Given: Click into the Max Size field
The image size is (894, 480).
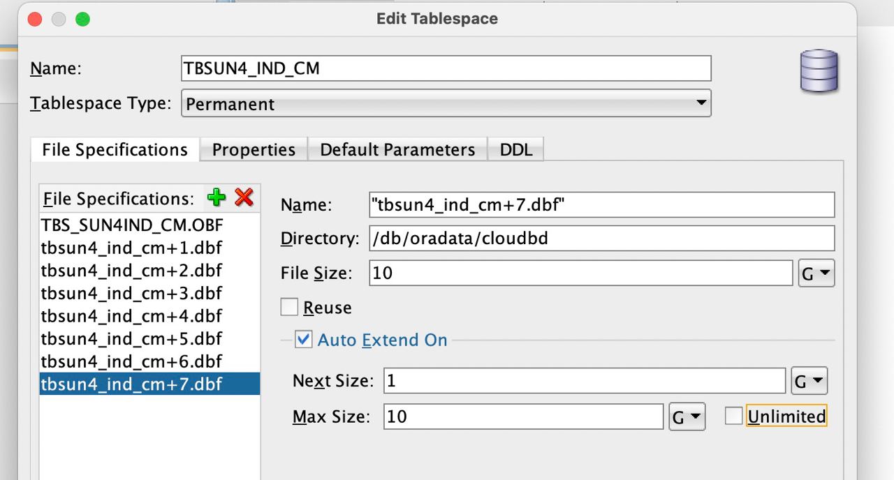Looking at the screenshot, I should pyautogui.click(x=524, y=417).
